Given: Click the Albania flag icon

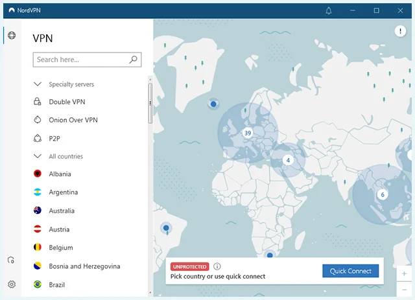Looking at the screenshot, I should (x=38, y=174).
